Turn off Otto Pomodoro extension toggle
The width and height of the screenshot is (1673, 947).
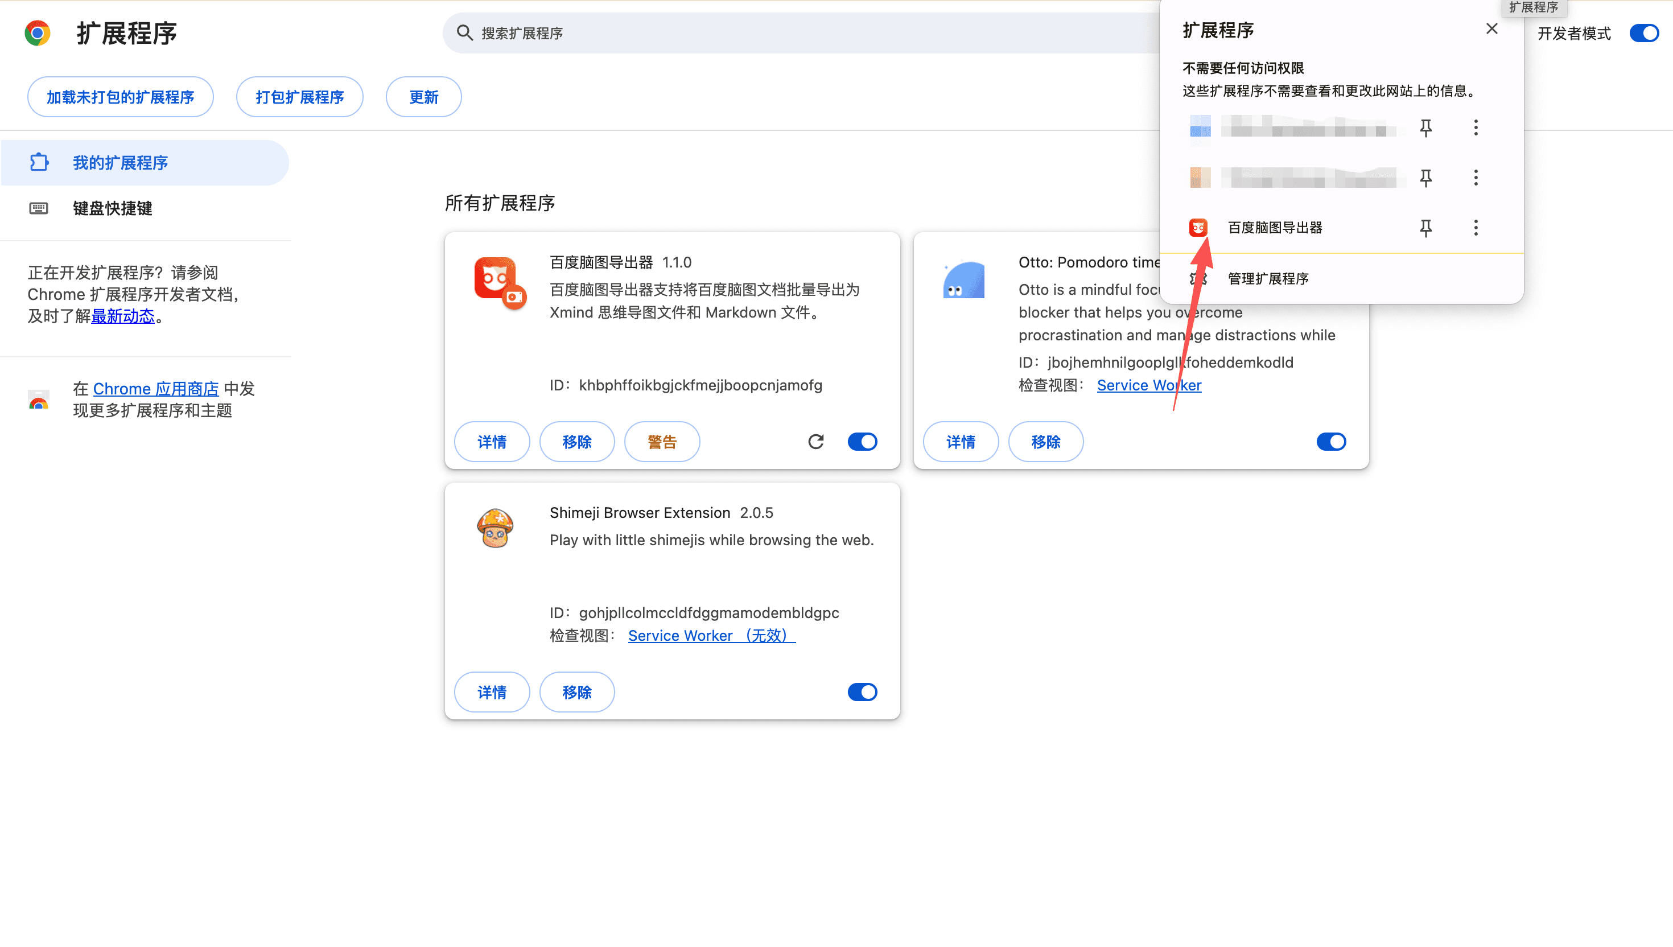coord(1331,442)
